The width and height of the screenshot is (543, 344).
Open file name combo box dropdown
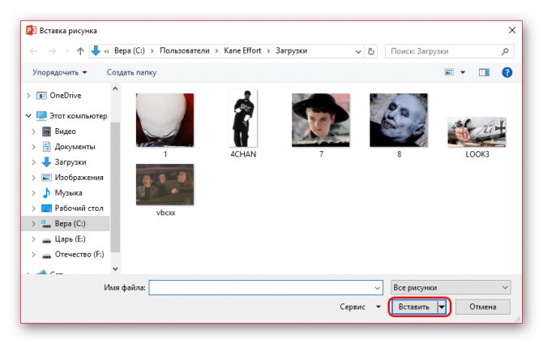tap(377, 288)
